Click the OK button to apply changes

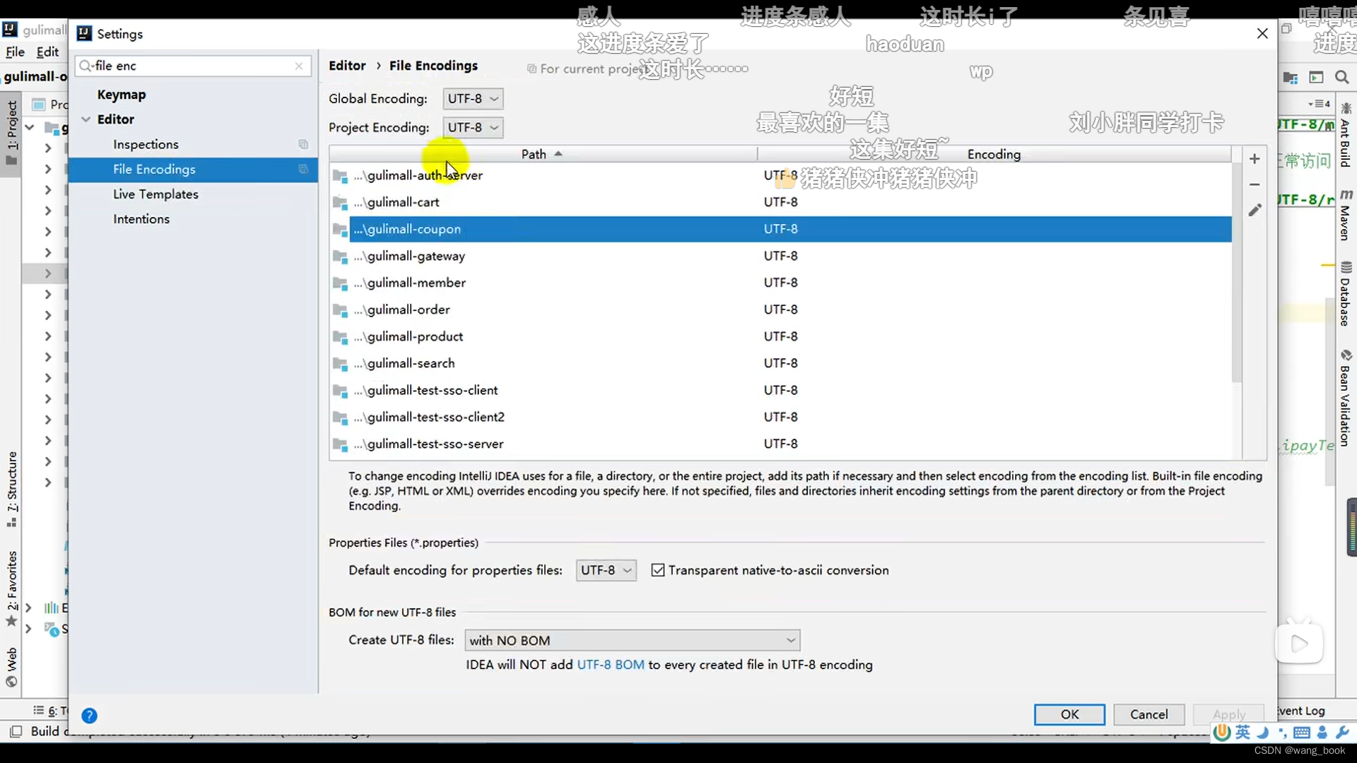coord(1070,714)
